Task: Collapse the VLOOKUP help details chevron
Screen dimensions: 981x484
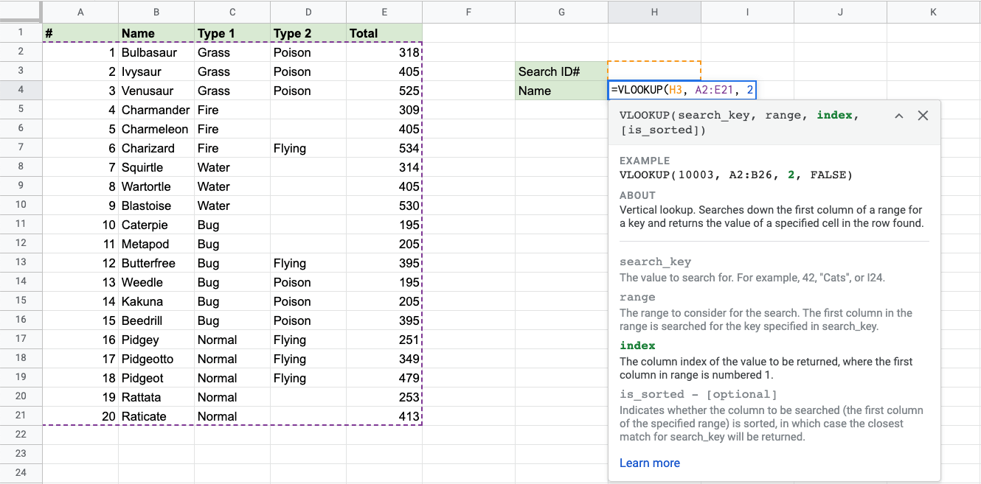Action: pos(898,116)
